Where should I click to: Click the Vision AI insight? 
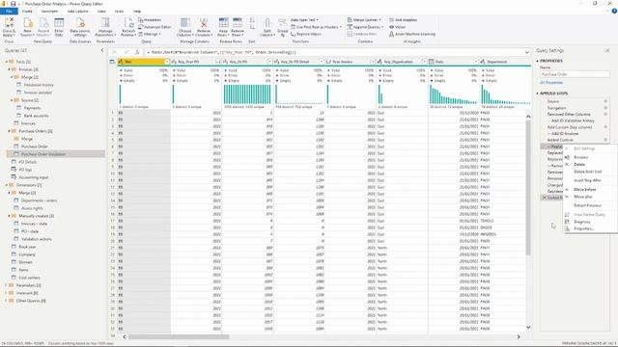(397, 27)
